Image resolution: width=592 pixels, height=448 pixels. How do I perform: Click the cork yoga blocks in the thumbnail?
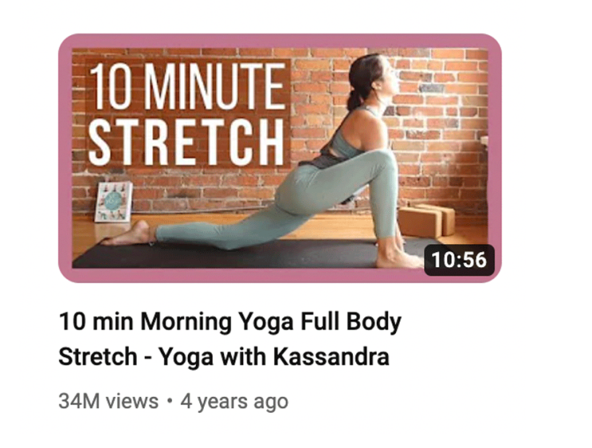point(427,221)
